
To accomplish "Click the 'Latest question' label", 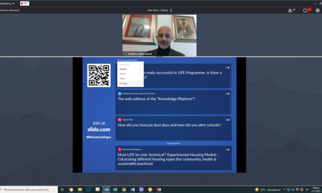I will coord(173,143).
